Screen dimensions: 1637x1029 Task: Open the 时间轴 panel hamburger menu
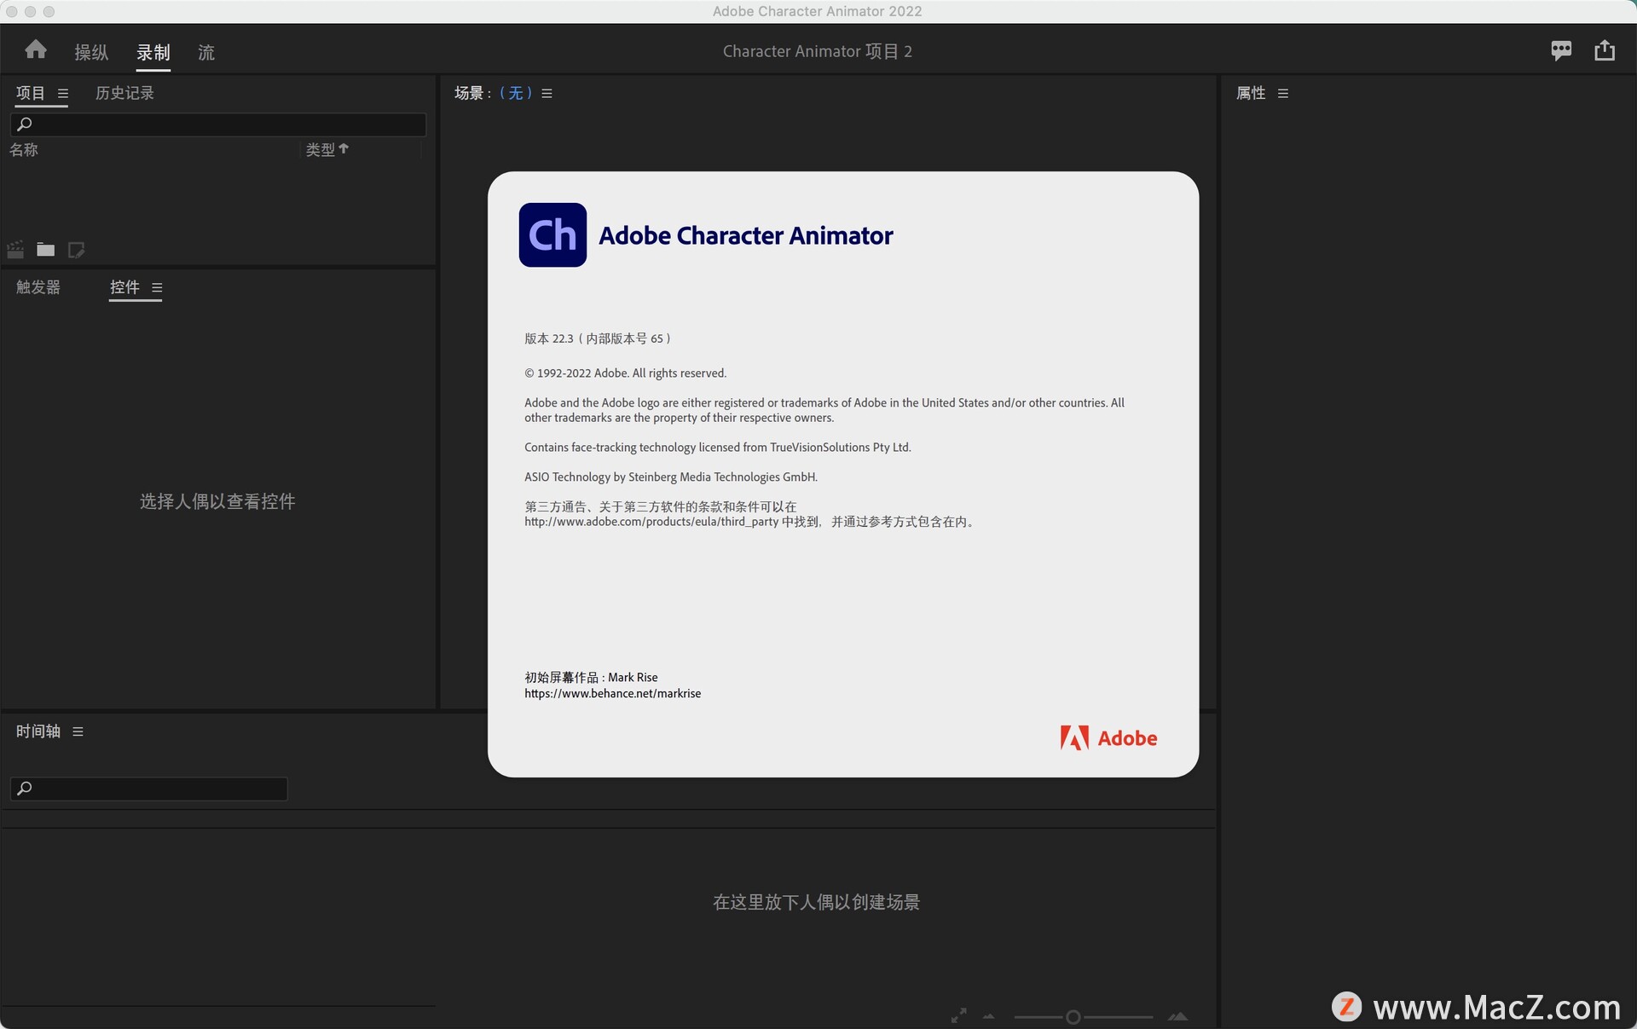78,731
